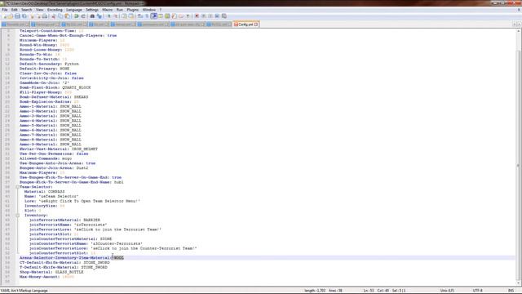Click the Zoom In toolbar icon
Viewport: 522px width, 294px height.
click(x=108, y=16)
